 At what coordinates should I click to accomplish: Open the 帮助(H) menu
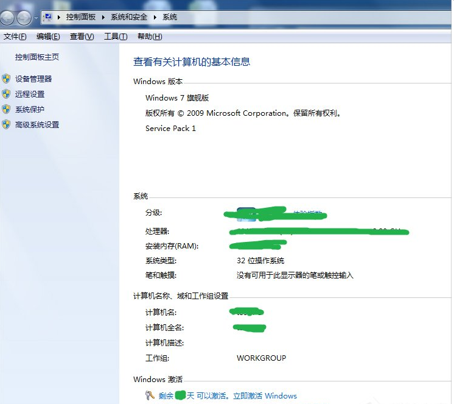(x=150, y=37)
